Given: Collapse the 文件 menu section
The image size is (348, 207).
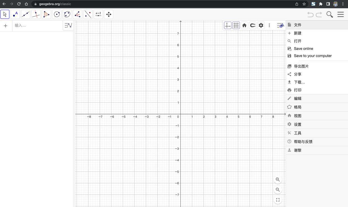Looking at the screenshot, I should (x=317, y=25).
